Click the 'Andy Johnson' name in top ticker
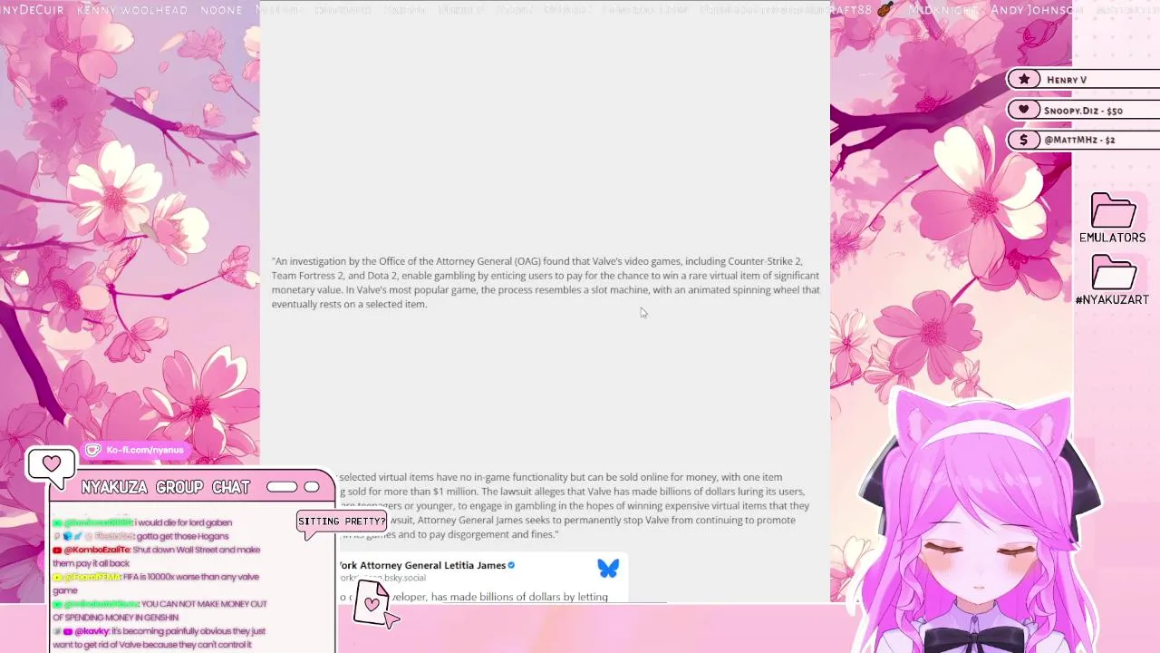The height and width of the screenshot is (653, 1160). [1037, 10]
